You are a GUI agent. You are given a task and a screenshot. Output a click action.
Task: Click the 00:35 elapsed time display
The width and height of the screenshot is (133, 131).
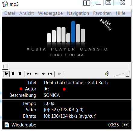click(113, 125)
